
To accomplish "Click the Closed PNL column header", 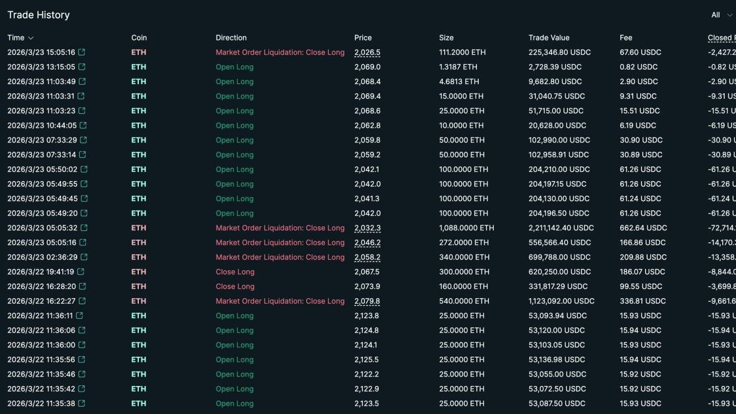I will click(x=721, y=38).
